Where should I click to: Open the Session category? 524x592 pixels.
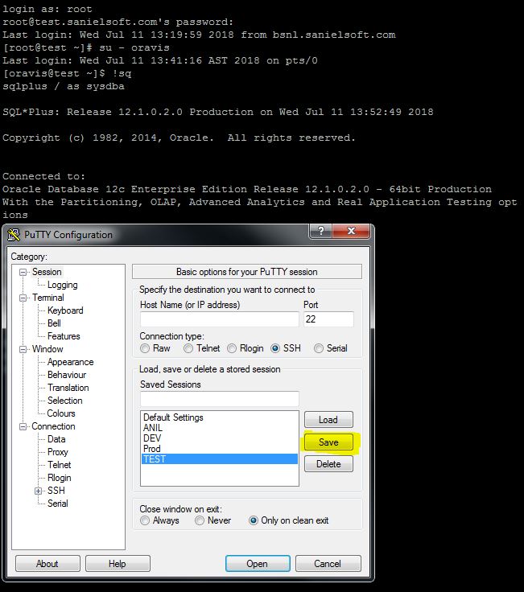(47, 272)
